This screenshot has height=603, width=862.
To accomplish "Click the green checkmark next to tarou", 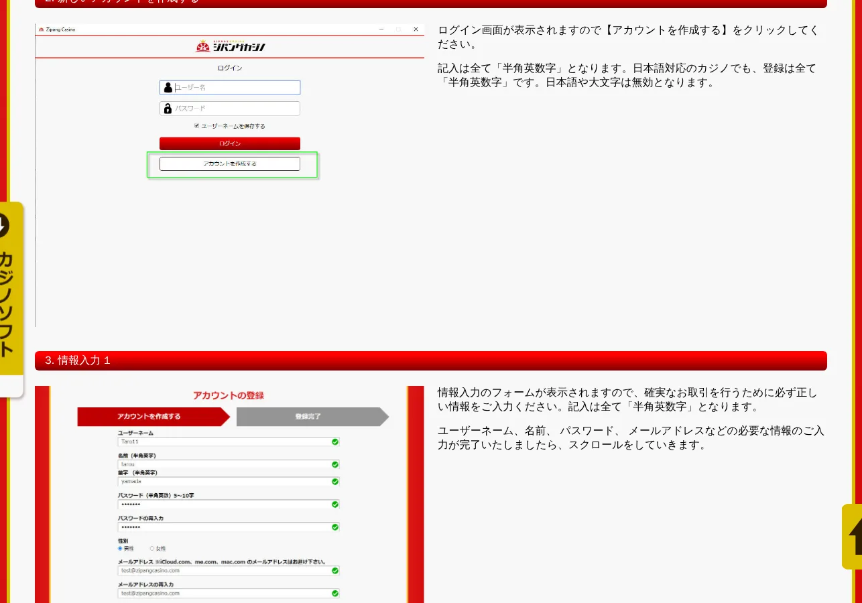I will tap(335, 464).
